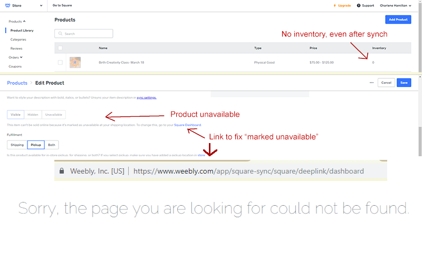This screenshot has width=422, height=263.
Task: Set product visibility to Hidden
Action: click(33, 114)
